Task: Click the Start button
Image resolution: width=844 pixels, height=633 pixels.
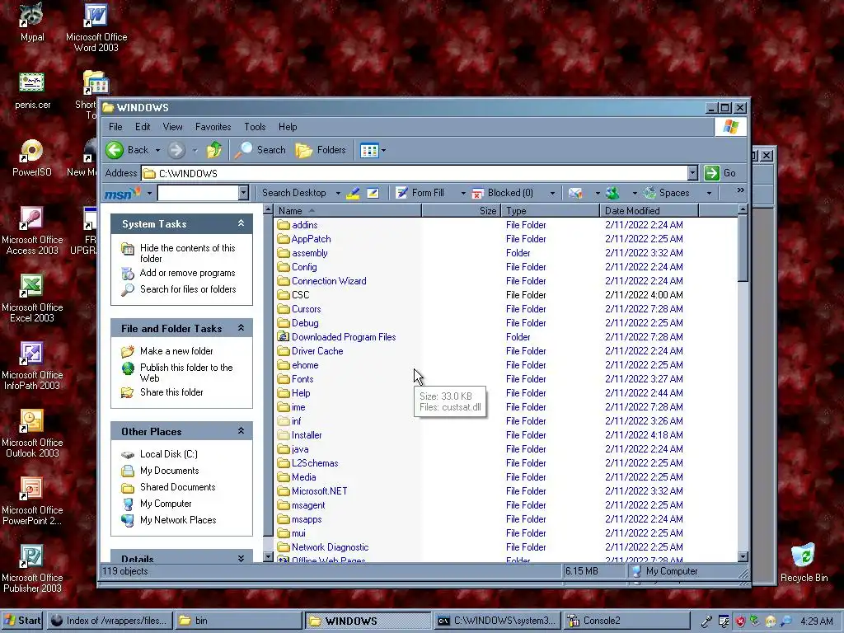Action: pyautogui.click(x=22, y=621)
